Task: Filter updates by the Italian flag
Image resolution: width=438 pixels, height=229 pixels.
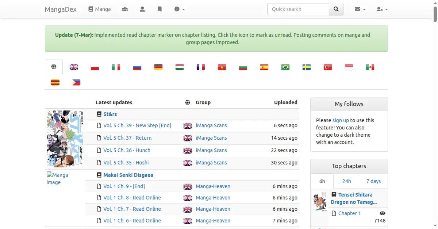Action: click(116, 67)
